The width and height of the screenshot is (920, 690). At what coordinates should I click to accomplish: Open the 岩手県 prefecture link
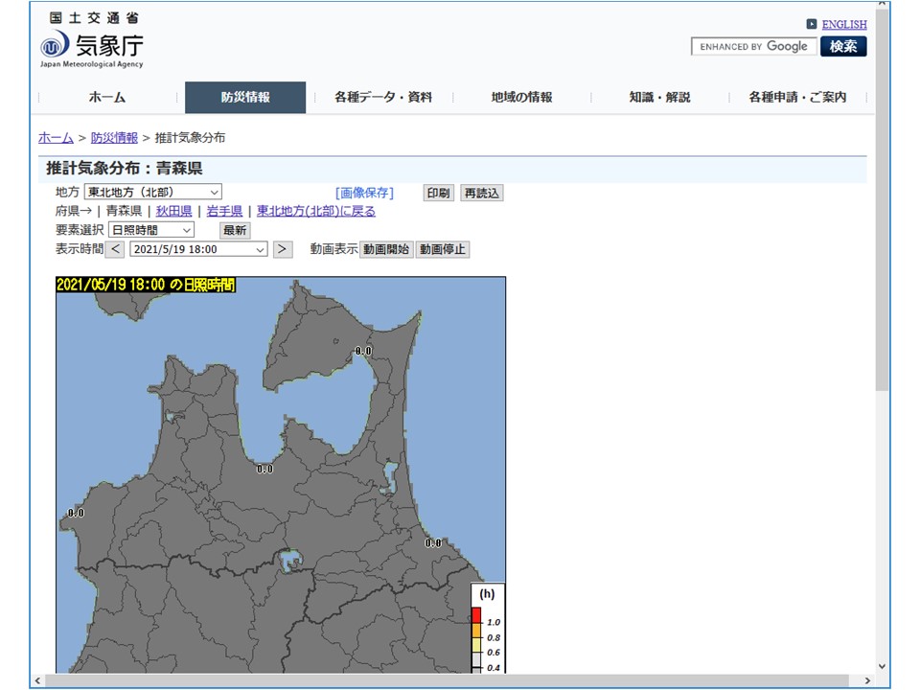(x=224, y=211)
